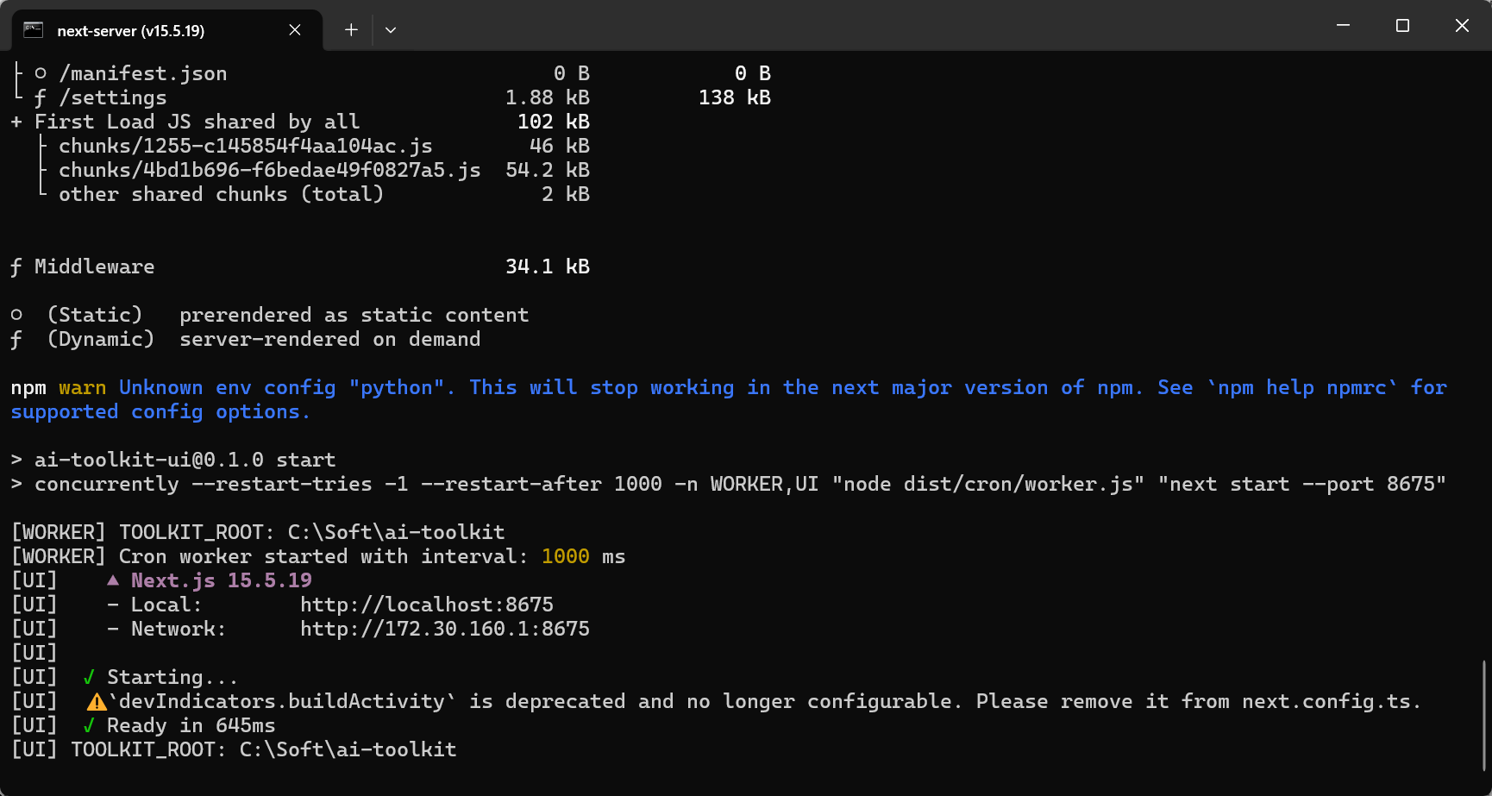1492x796 pixels.
Task: Click 'devIndicators.buildActivity' deprecated message
Action: [x=765, y=701]
